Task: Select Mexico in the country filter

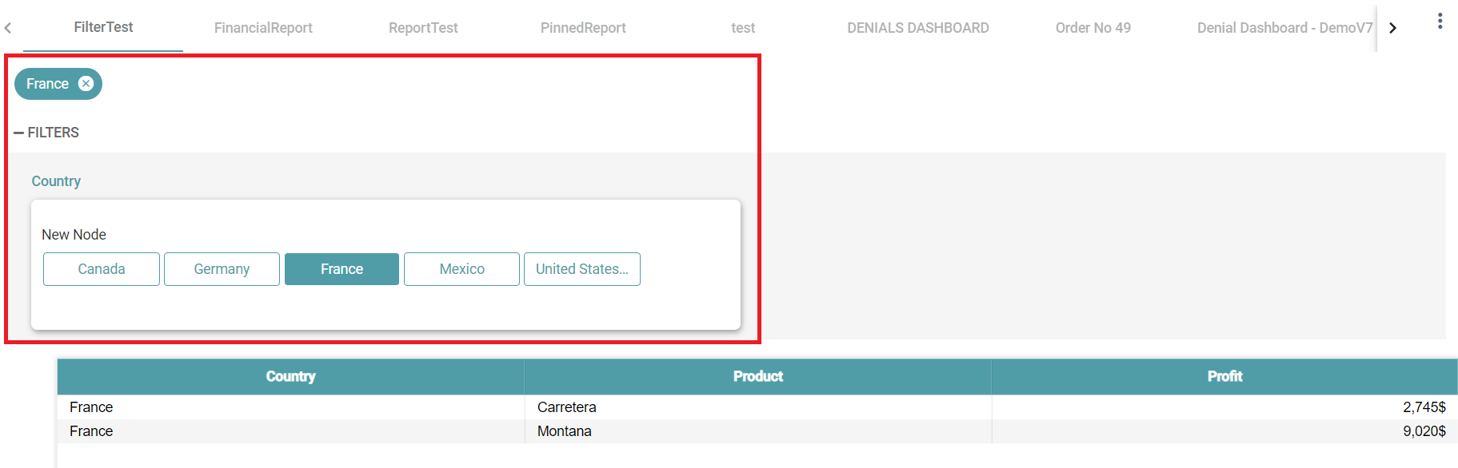Action: coord(461,269)
